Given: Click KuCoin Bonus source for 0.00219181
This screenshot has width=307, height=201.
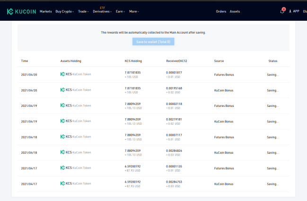Looking at the screenshot, I should coord(224,122).
